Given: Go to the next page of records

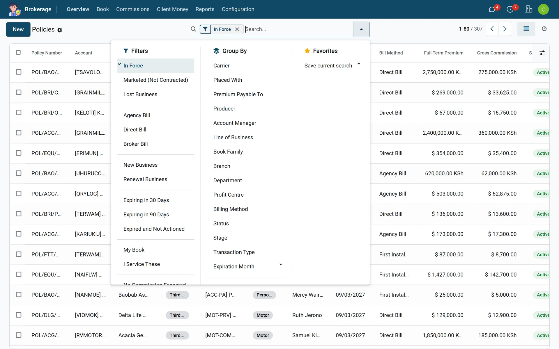Looking at the screenshot, I should [505, 29].
